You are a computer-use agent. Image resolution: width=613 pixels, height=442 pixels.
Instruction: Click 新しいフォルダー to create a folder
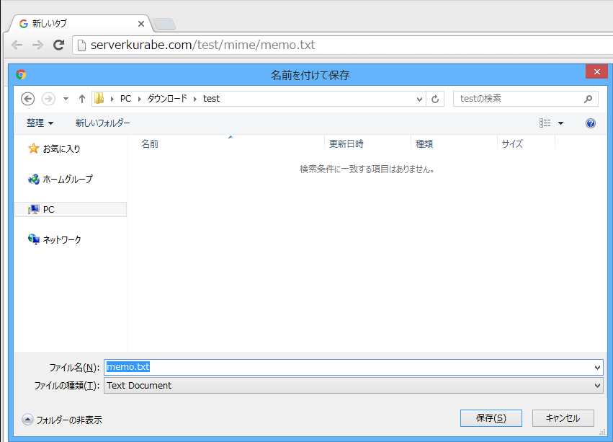(102, 123)
